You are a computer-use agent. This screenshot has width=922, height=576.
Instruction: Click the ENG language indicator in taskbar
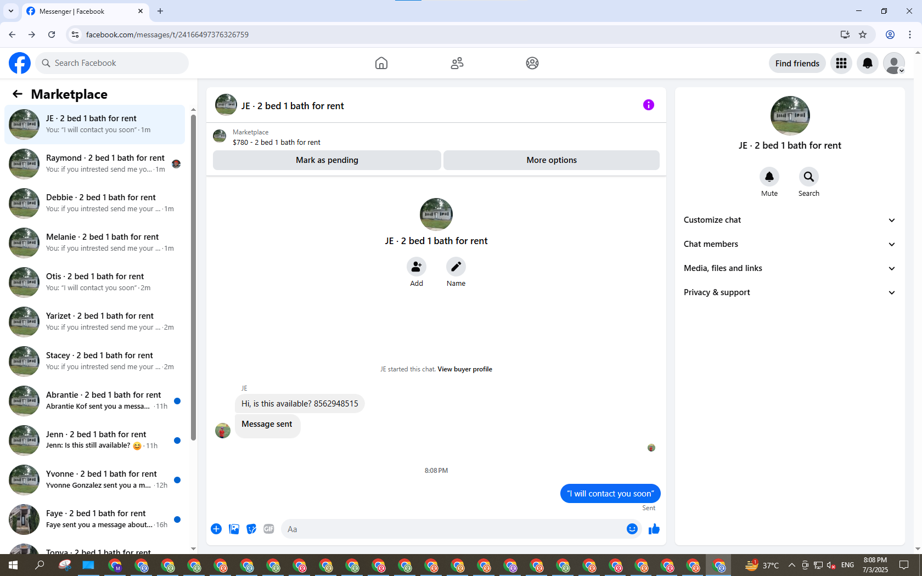coord(847,565)
